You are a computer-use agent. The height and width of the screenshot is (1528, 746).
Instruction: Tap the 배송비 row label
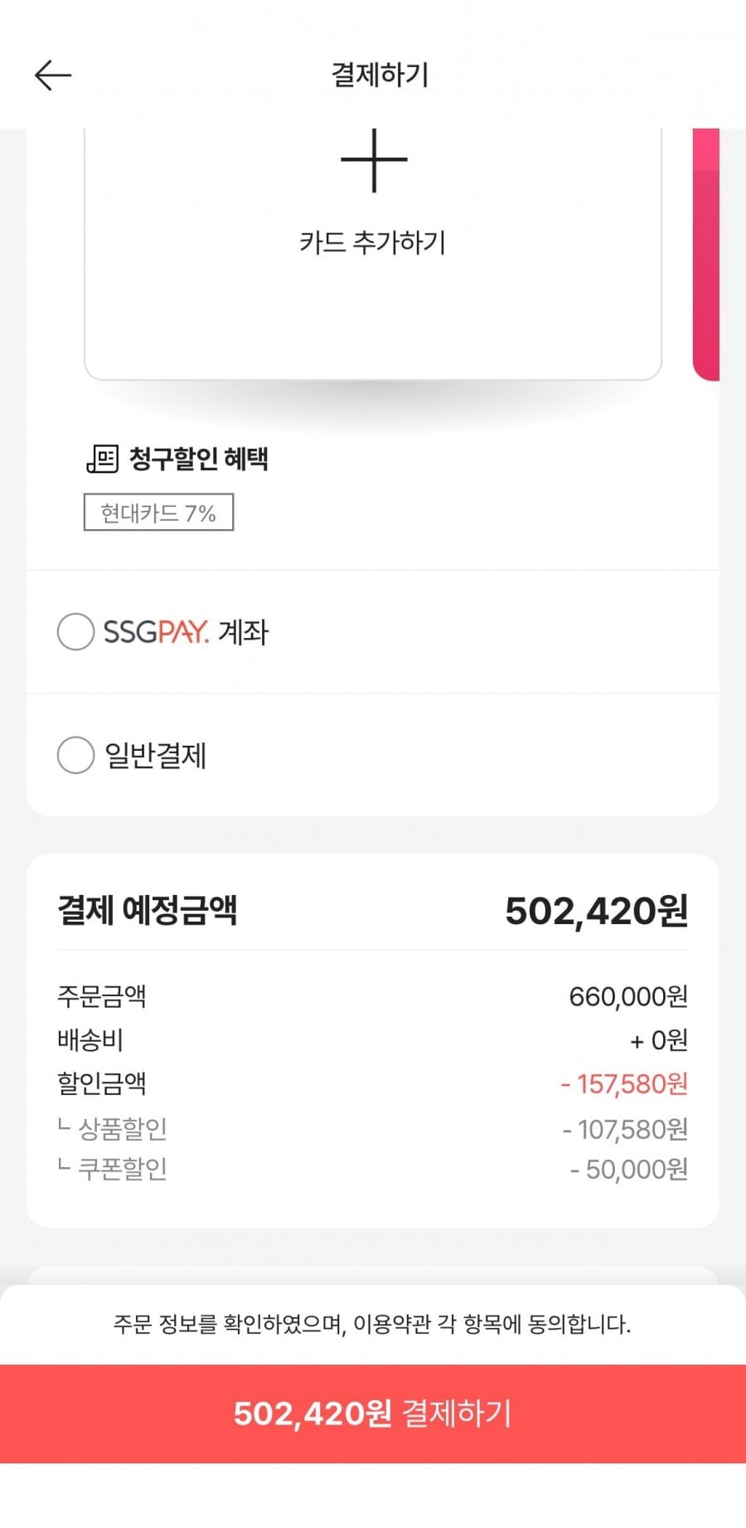coord(90,1039)
